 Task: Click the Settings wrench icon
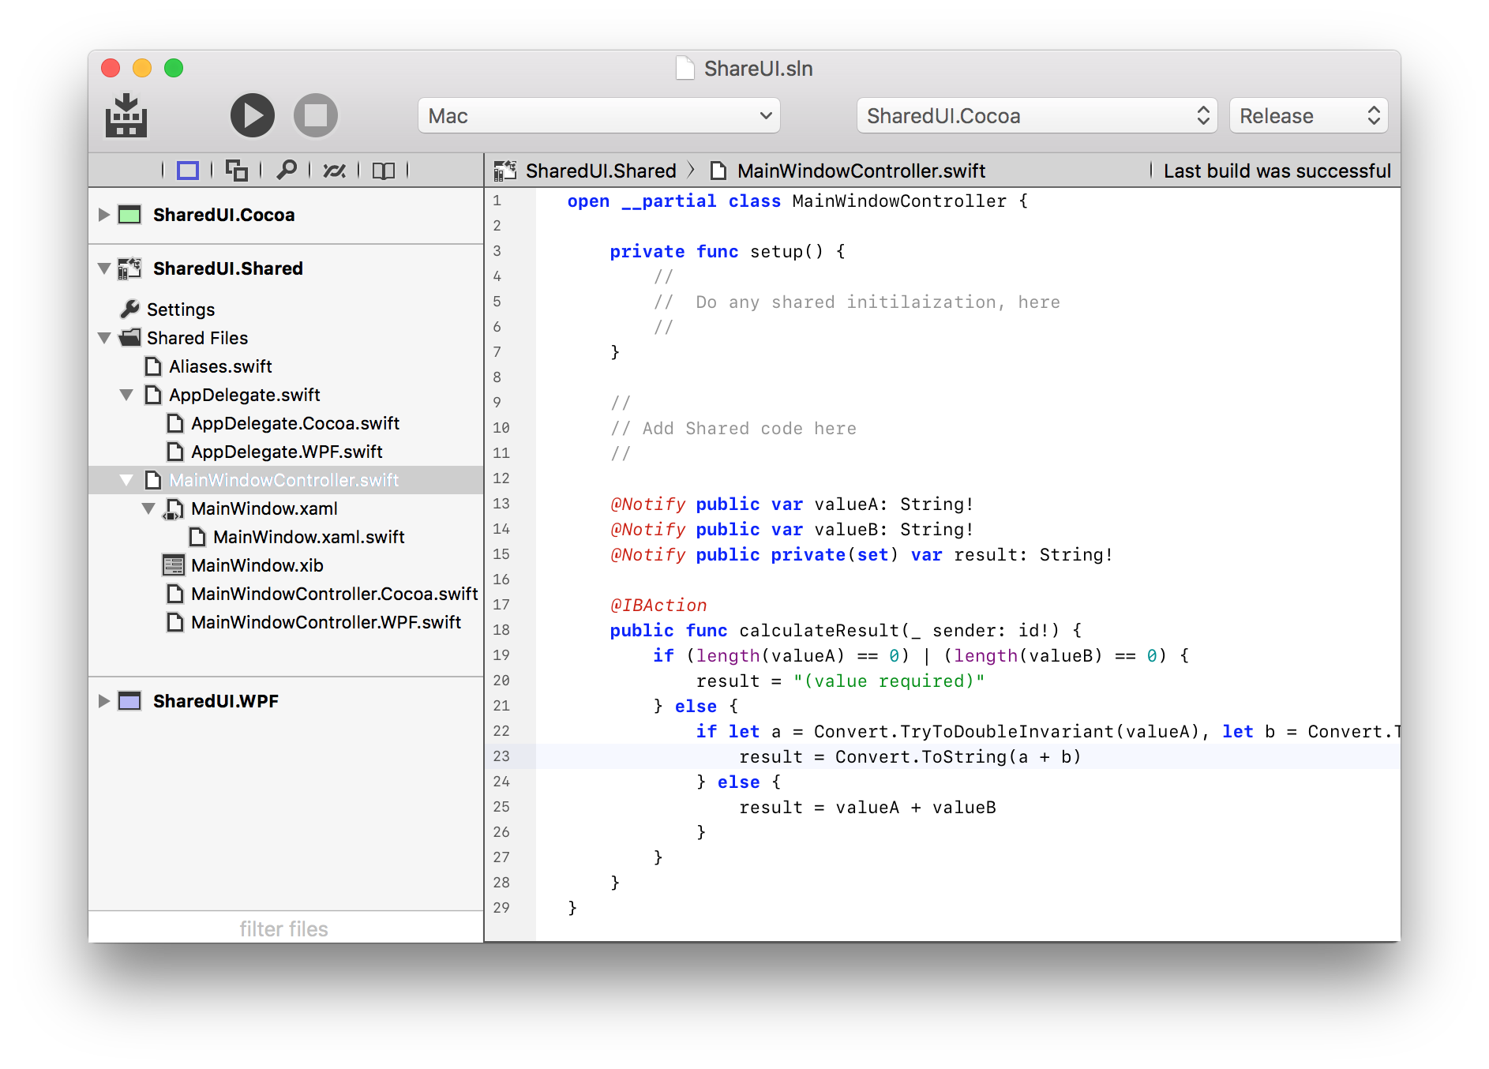coord(129,309)
